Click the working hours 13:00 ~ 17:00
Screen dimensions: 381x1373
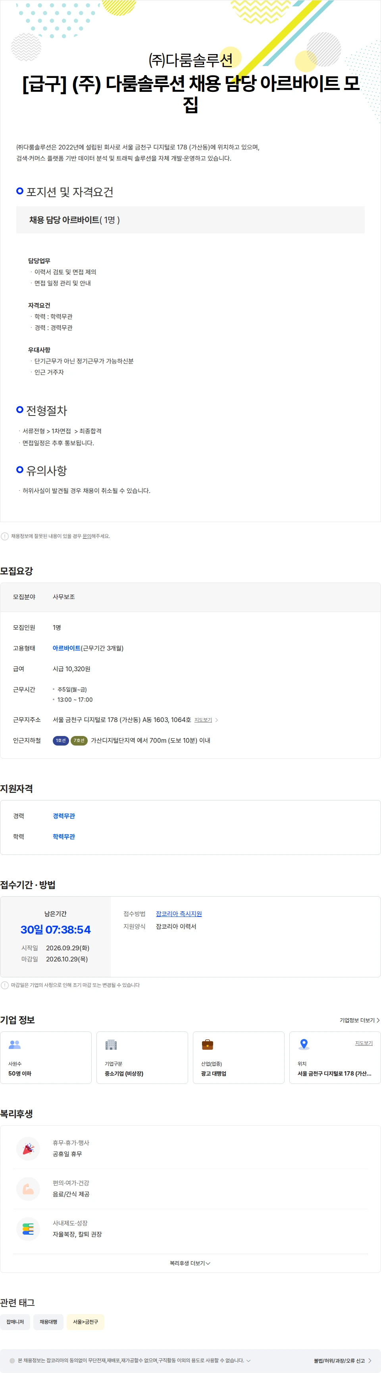tap(75, 700)
